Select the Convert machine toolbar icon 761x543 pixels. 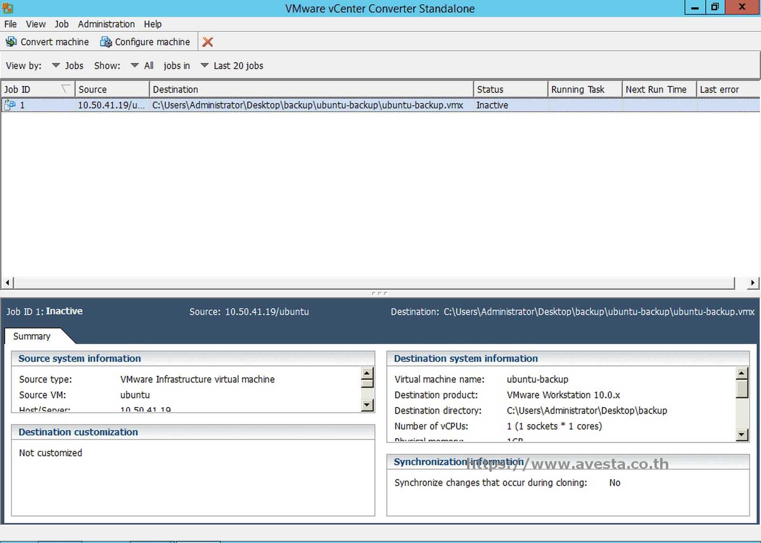click(11, 42)
